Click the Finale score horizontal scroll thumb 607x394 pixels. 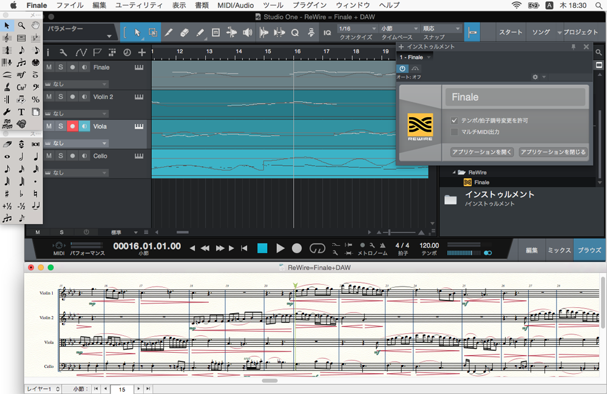coord(270,381)
